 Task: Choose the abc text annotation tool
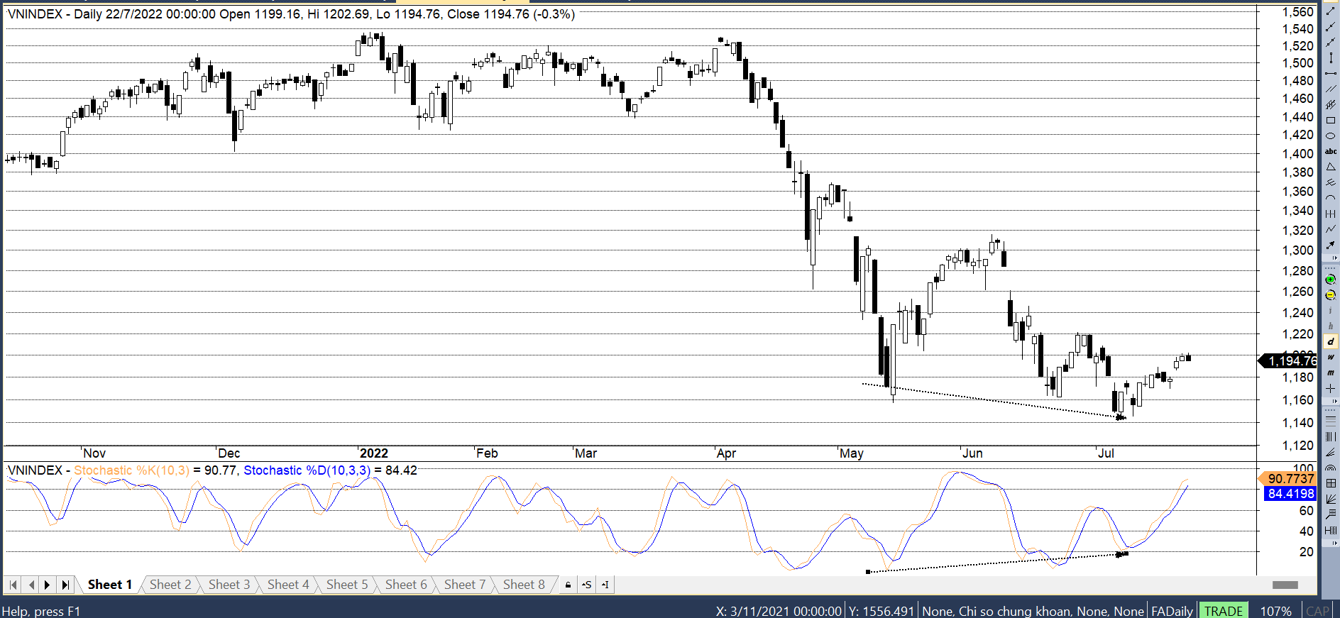point(1331,151)
